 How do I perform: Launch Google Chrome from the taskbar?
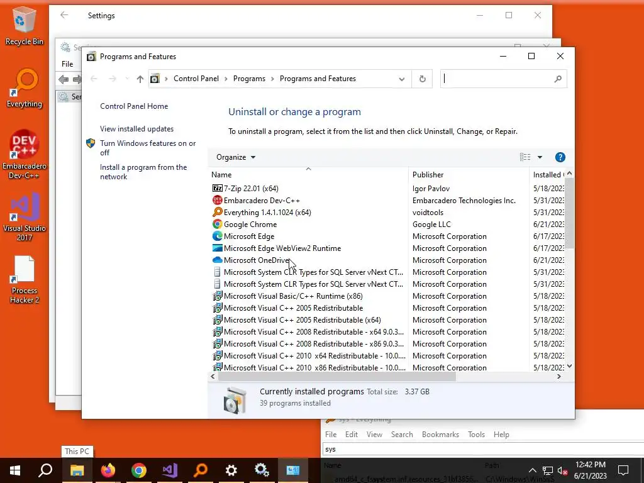pos(139,470)
